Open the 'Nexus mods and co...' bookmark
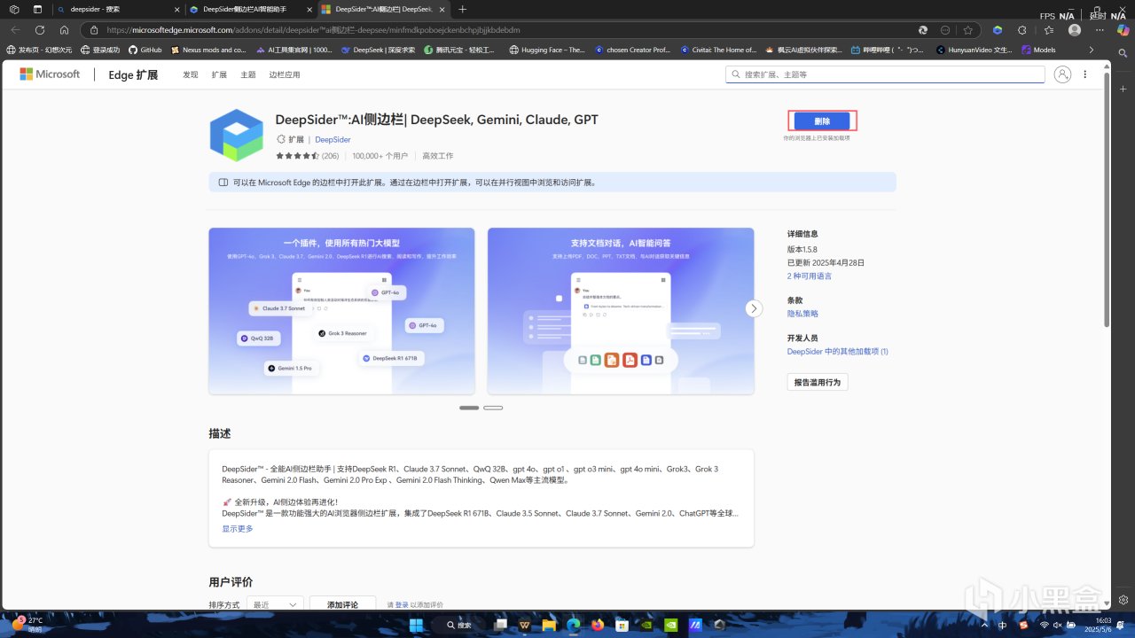This screenshot has height=638, width=1135. pos(207,50)
